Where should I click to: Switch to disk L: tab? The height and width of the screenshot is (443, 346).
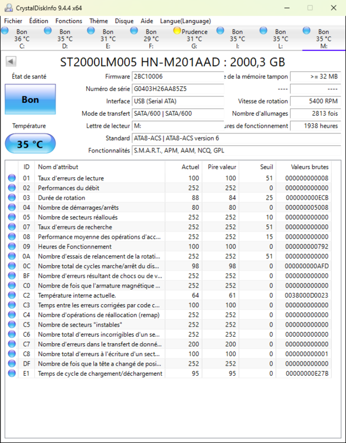(x=280, y=38)
